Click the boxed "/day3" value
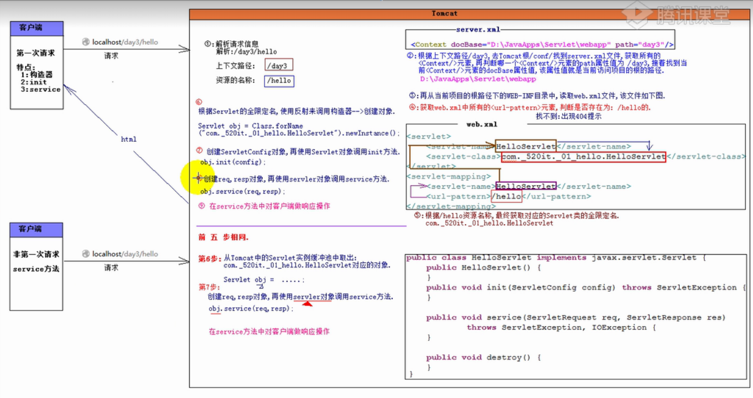This screenshot has width=753, height=398. [278, 65]
